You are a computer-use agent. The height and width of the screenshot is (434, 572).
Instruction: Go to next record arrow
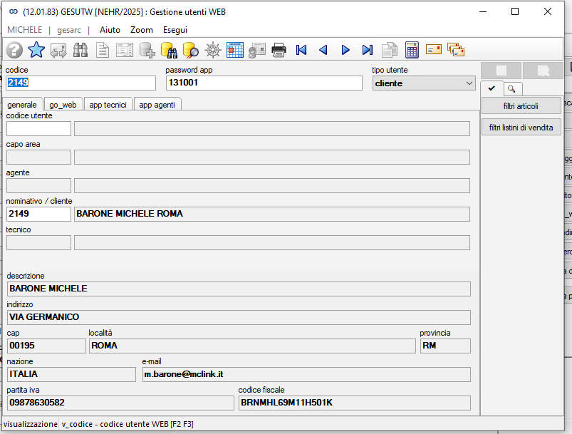[345, 50]
